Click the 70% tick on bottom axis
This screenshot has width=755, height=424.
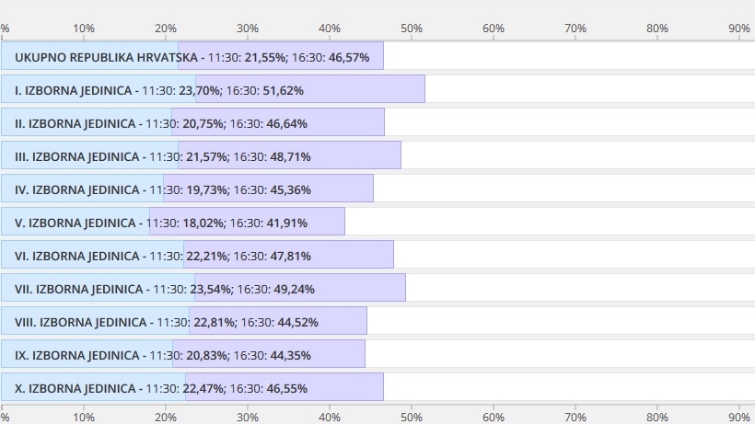575,417
